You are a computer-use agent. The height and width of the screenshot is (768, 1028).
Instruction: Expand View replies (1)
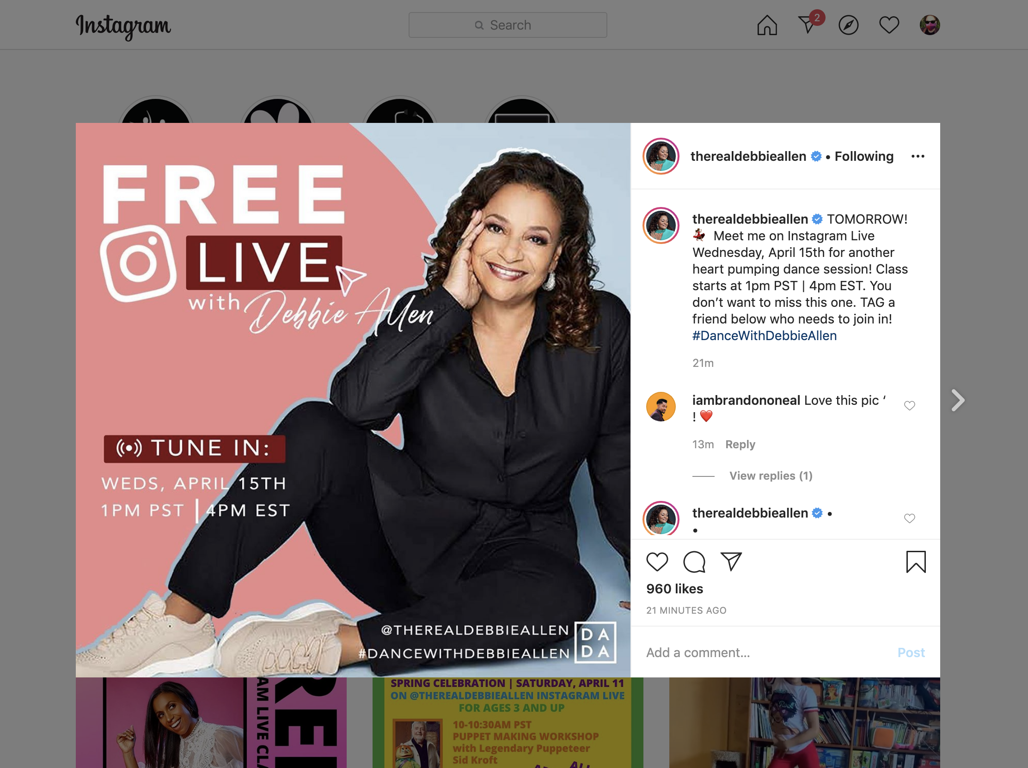(771, 476)
